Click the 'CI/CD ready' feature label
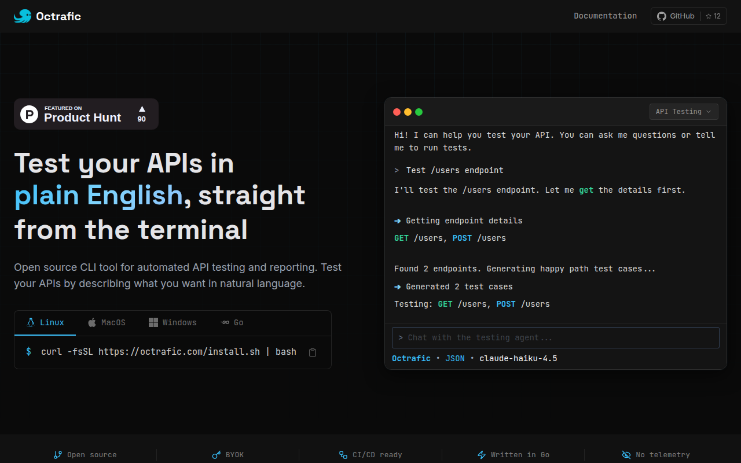741x463 pixels. tap(377, 455)
